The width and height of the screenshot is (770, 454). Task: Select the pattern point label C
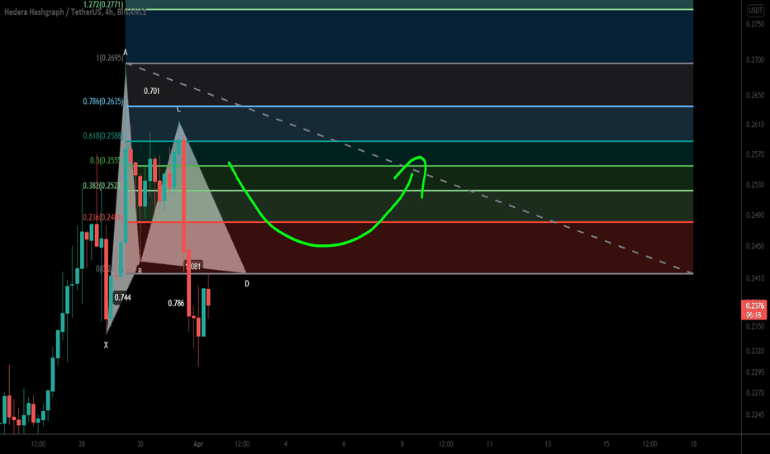[178, 110]
